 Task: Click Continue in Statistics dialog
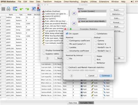click(106, 76)
